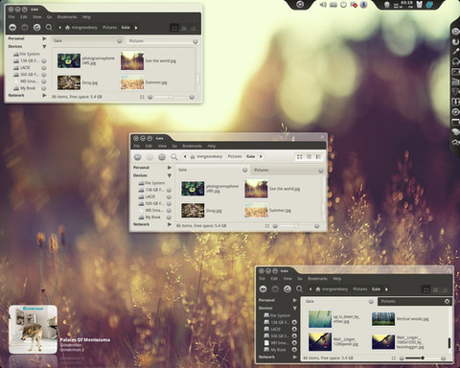This screenshot has height=368, width=460.
Task: Click the search magnifier in the light-toolbar Gaia window
Action: click(x=173, y=157)
